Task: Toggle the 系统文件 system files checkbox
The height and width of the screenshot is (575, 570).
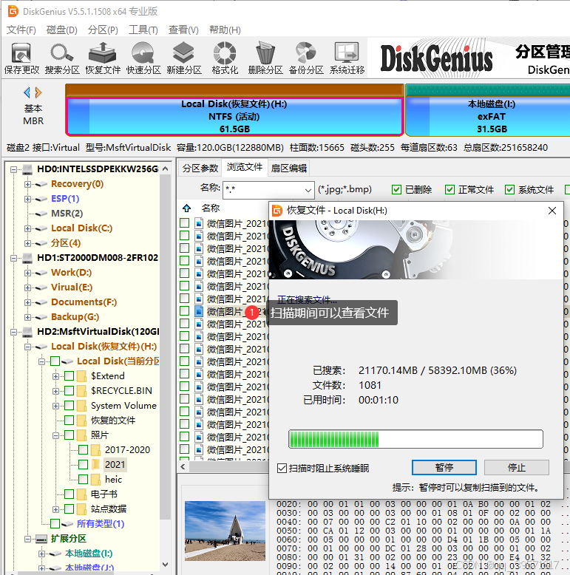Action: pyautogui.click(x=509, y=190)
